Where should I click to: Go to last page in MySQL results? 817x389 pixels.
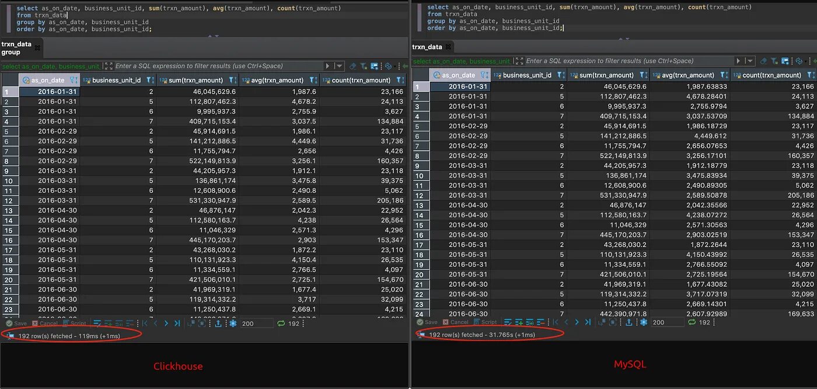(x=588, y=322)
